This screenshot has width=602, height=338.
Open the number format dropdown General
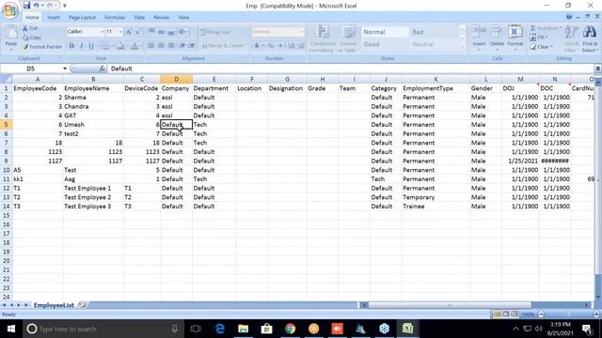coord(302,32)
